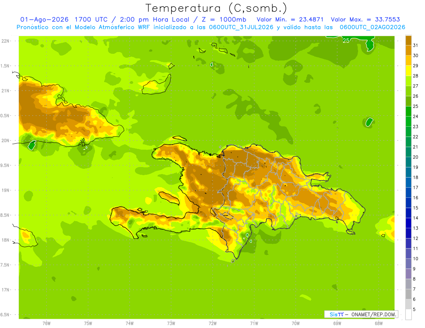Click the legend value label "28"
The image size is (425, 328).
[x=416, y=76]
